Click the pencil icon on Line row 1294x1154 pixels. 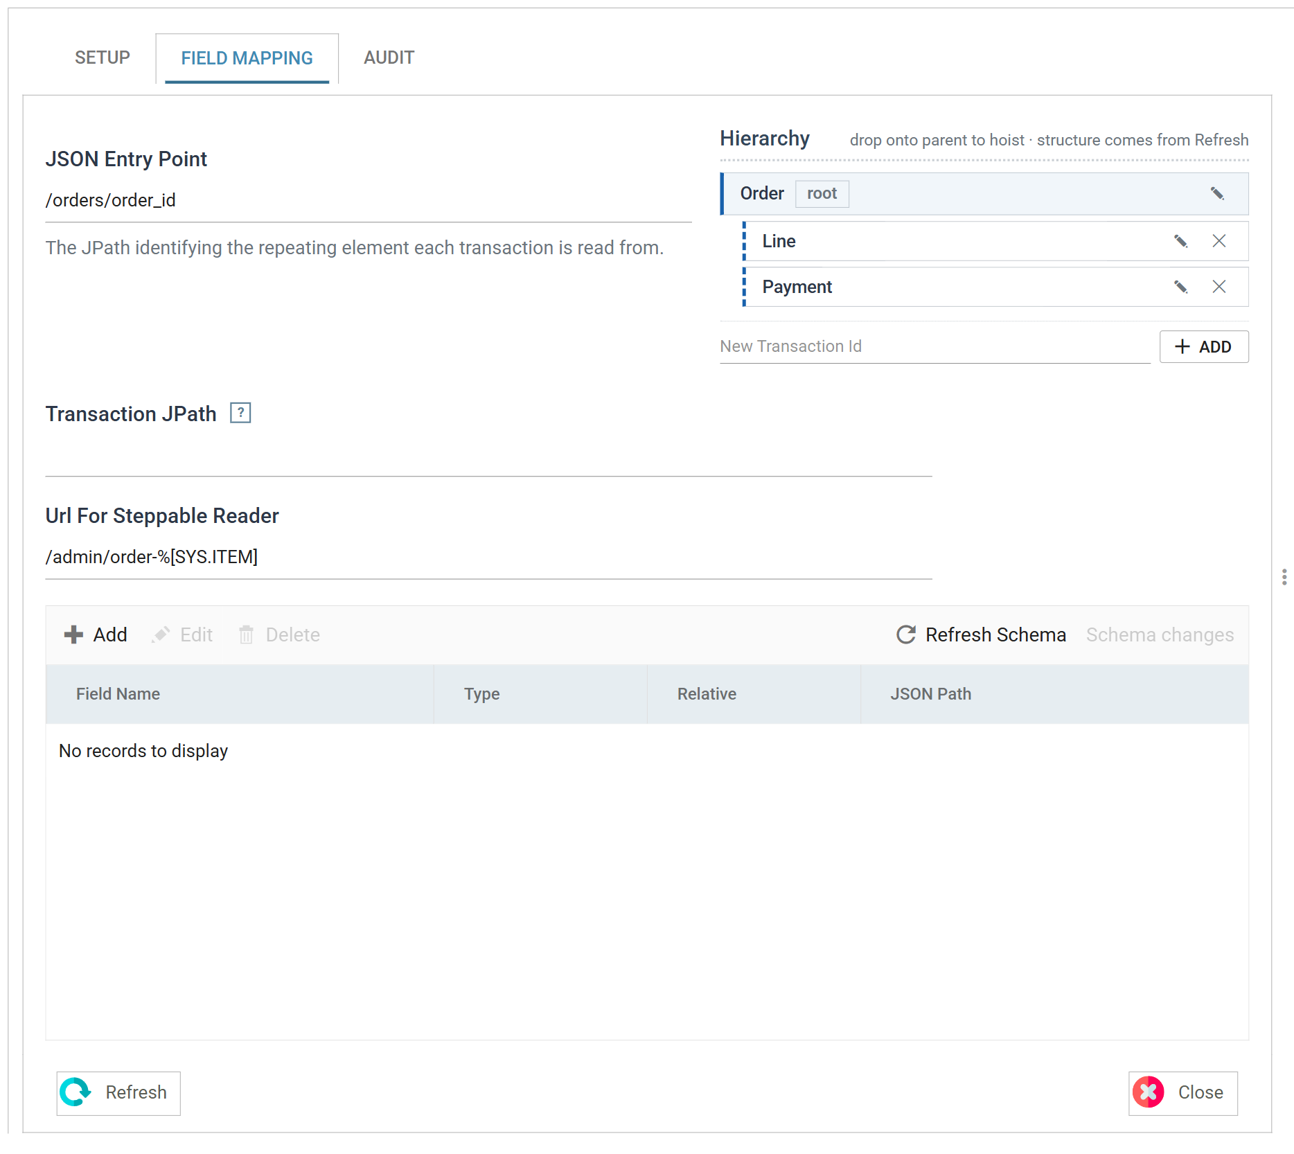[x=1181, y=241]
